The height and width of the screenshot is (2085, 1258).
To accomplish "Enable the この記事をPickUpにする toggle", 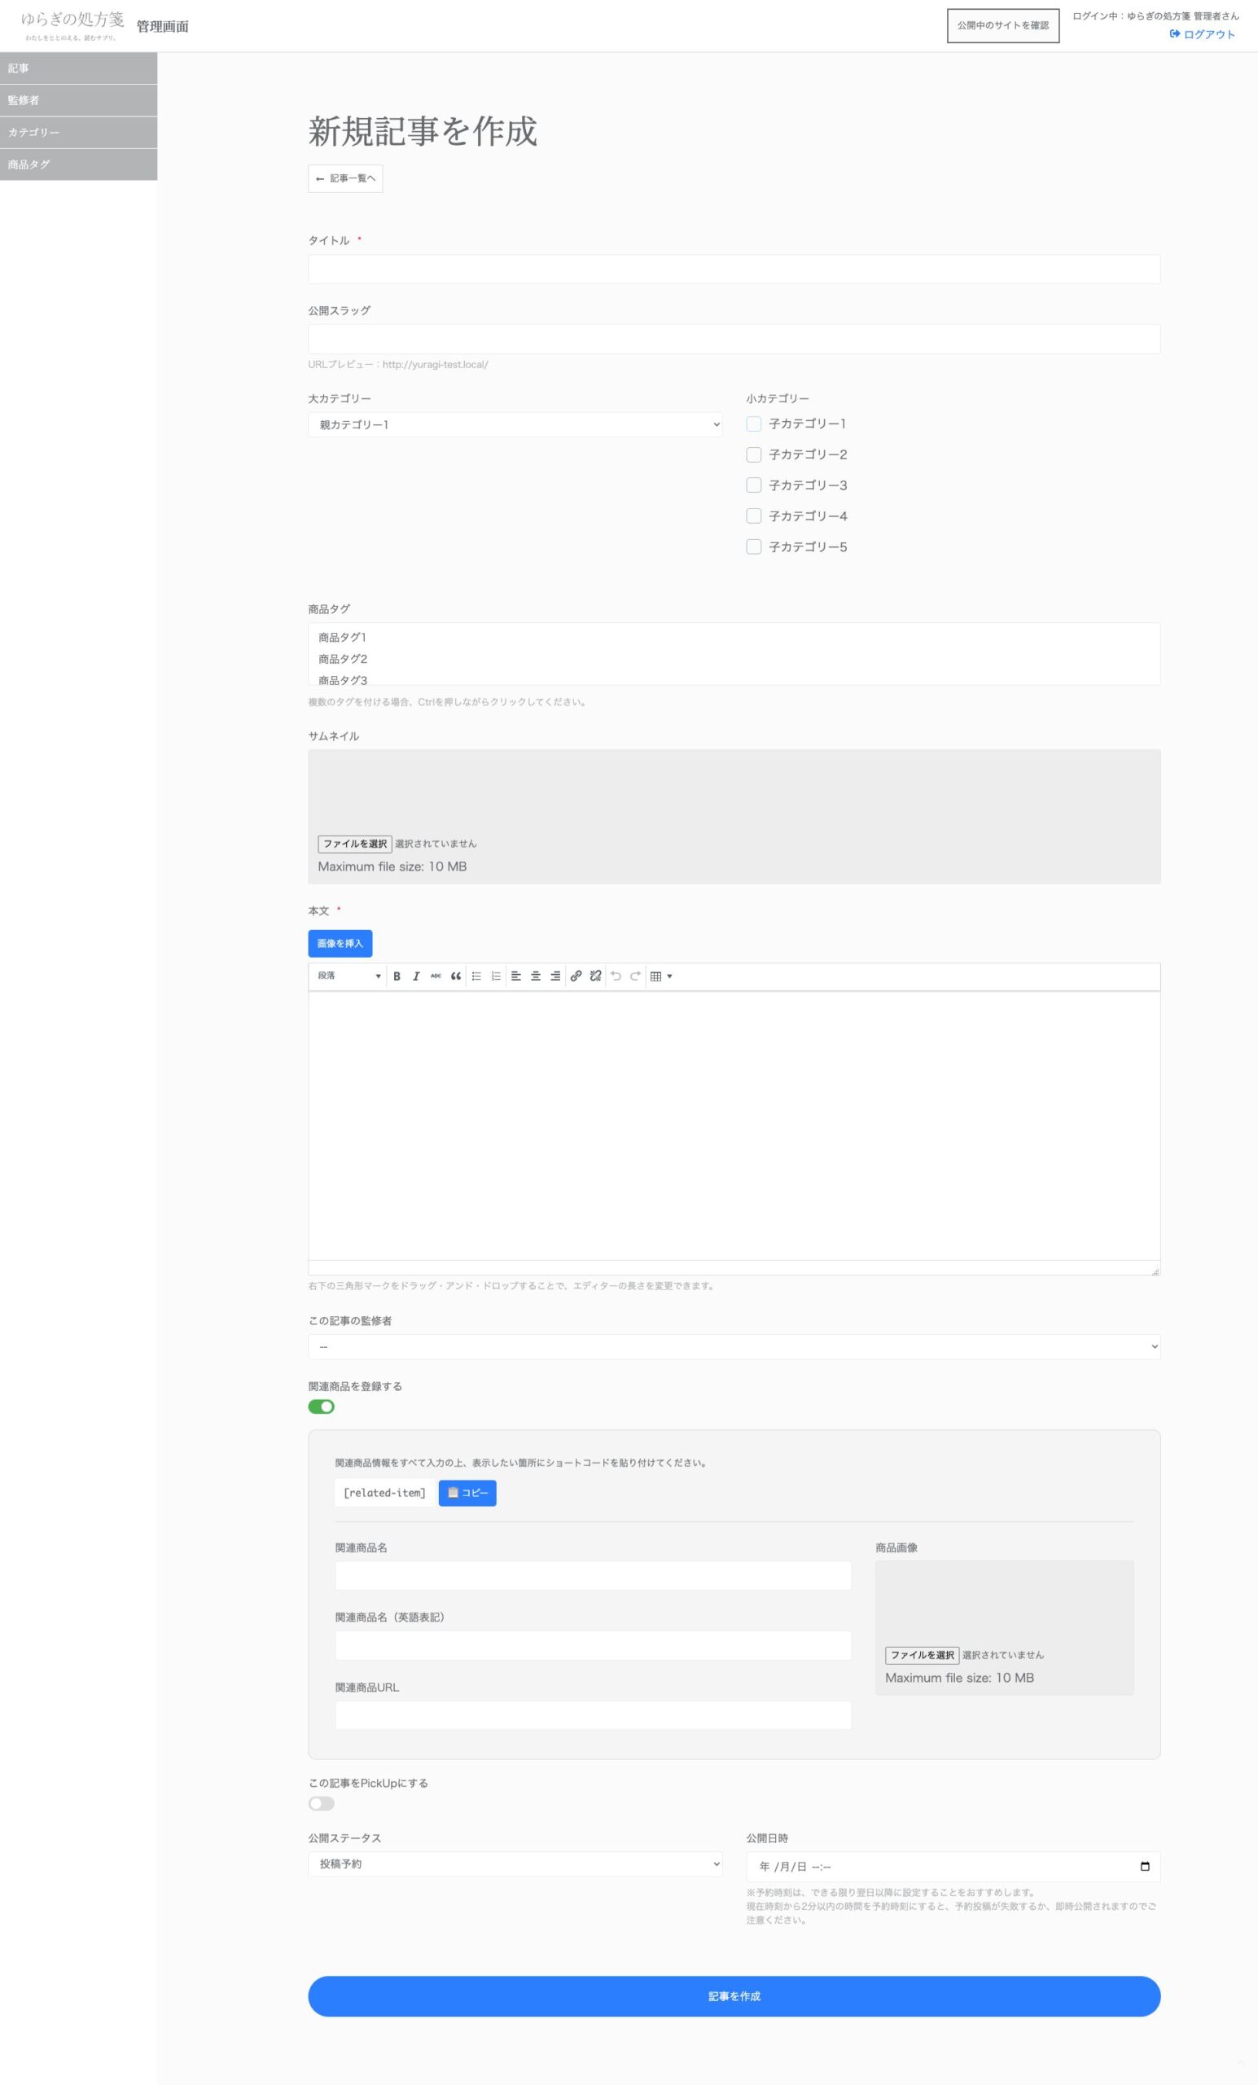I will pos(322,1803).
